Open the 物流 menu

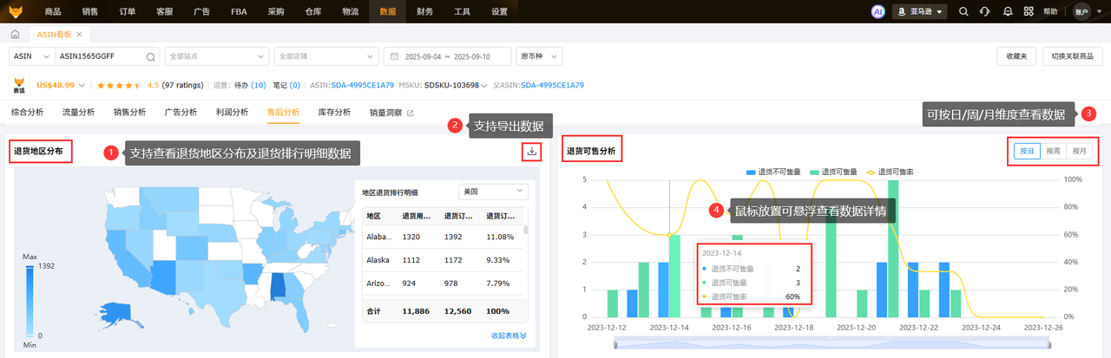pos(351,11)
